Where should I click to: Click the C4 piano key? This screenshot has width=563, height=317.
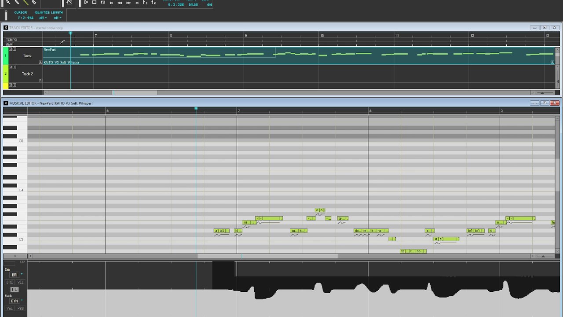(x=15, y=190)
